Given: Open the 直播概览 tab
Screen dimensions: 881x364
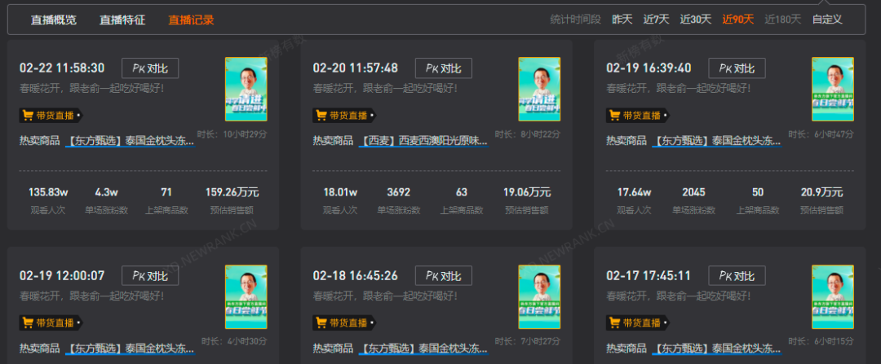Looking at the screenshot, I should (53, 20).
